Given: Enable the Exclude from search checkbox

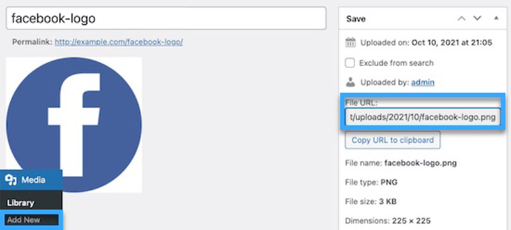Looking at the screenshot, I should click(x=349, y=62).
